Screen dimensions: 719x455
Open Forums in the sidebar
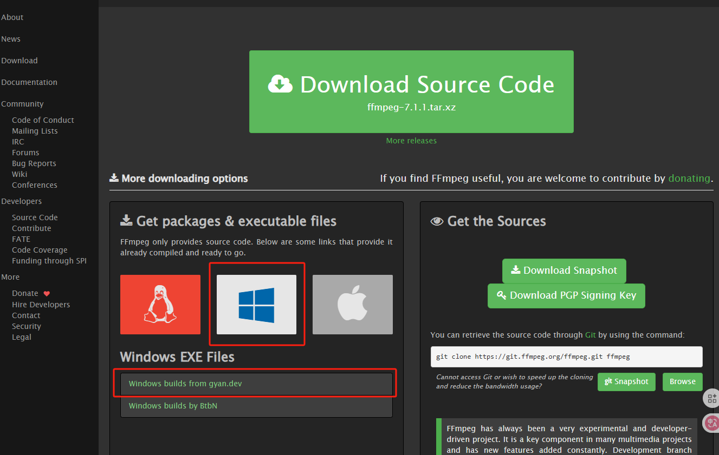(25, 153)
